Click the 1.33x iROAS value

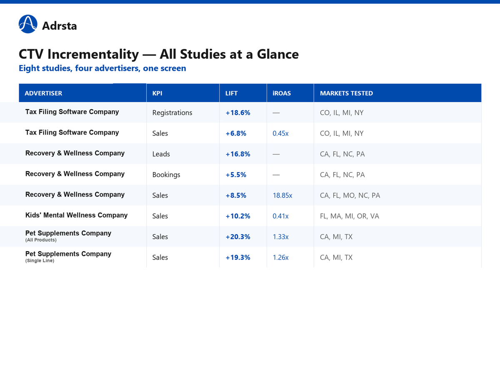point(280,237)
